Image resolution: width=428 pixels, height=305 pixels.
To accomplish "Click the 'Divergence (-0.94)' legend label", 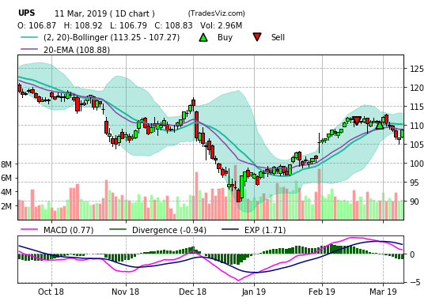I will tap(169, 230).
